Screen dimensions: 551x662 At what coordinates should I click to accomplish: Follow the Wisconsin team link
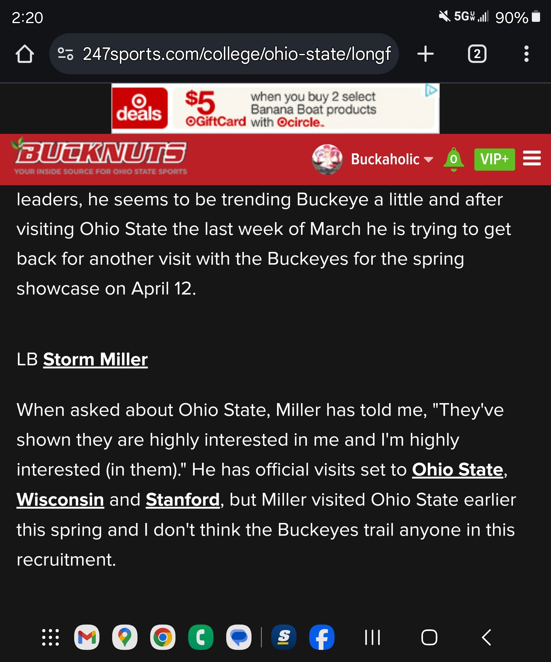tap(60, 500)
